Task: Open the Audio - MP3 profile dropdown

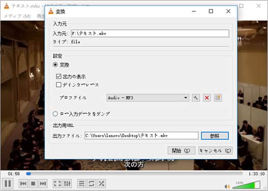Action: coord(148,98)
